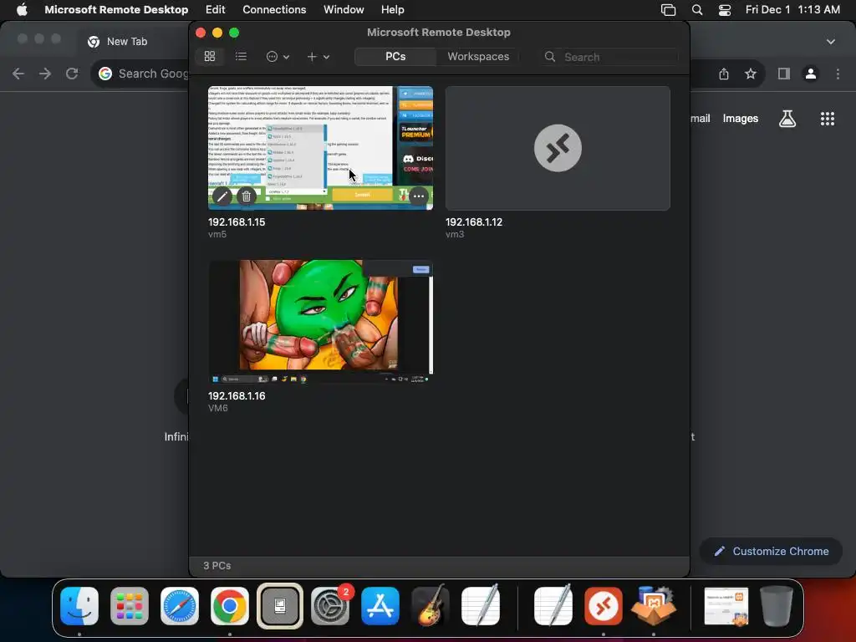856x642 pixels.
Task: Open the Trash in the Dock
Action: point(776,606)
